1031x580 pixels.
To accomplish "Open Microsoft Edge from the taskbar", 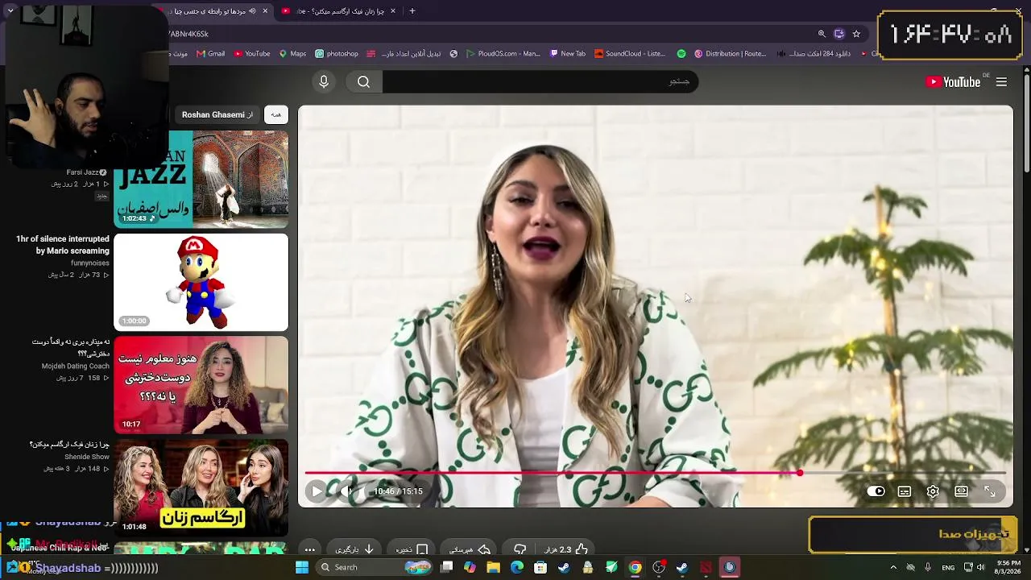I will tap(517, 567).
